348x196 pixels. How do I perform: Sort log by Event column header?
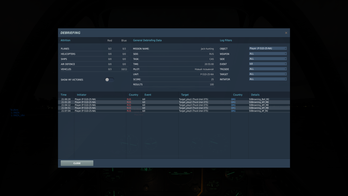point(148,95)
